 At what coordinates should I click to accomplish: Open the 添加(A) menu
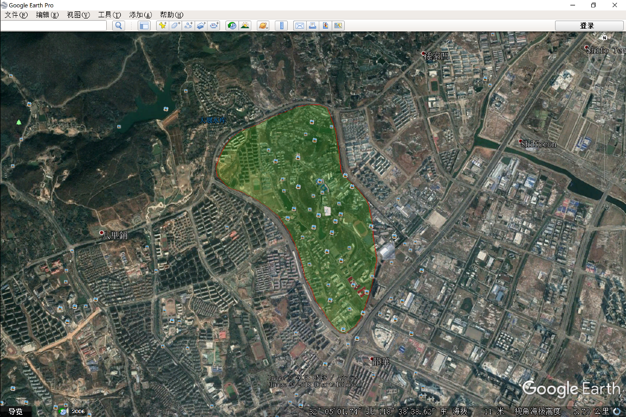point(140,15)
